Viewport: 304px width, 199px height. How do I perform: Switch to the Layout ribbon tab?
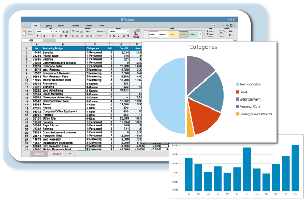tap(48, 26)
